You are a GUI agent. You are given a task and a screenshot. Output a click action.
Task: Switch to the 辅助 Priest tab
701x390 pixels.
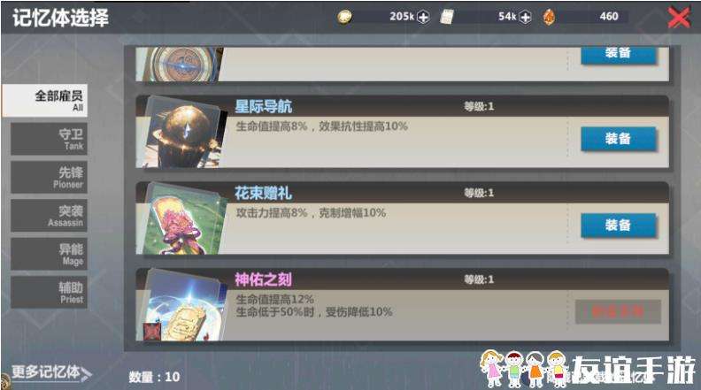(49, 292)
